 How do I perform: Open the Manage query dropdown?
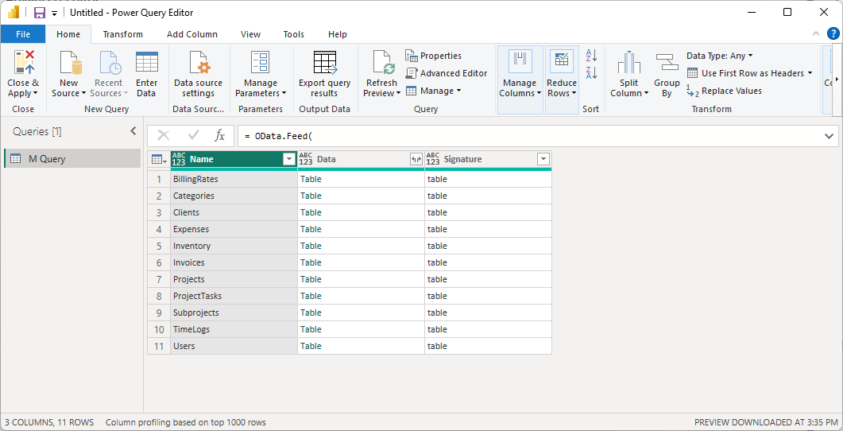(x=433, y=91)
